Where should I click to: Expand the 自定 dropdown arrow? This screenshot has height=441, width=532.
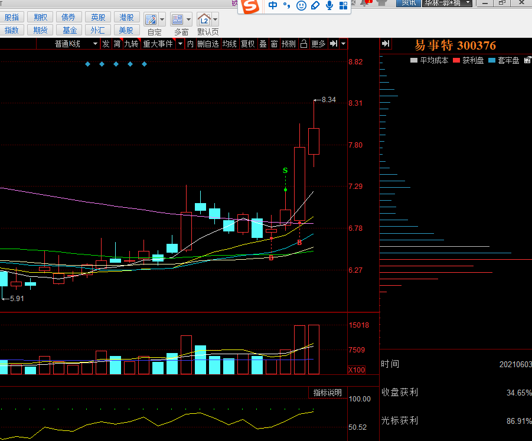coord(162,19)
